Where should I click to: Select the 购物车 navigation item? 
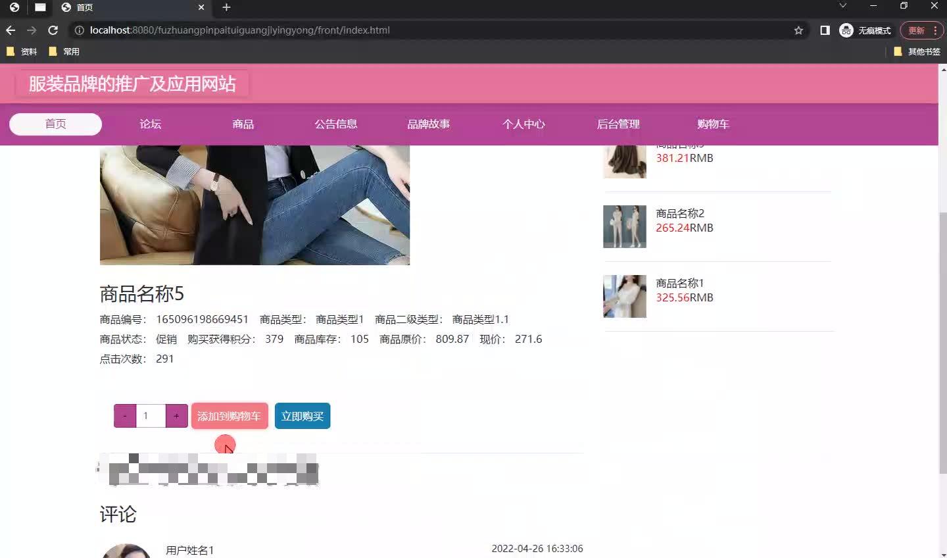click(713, 124)
